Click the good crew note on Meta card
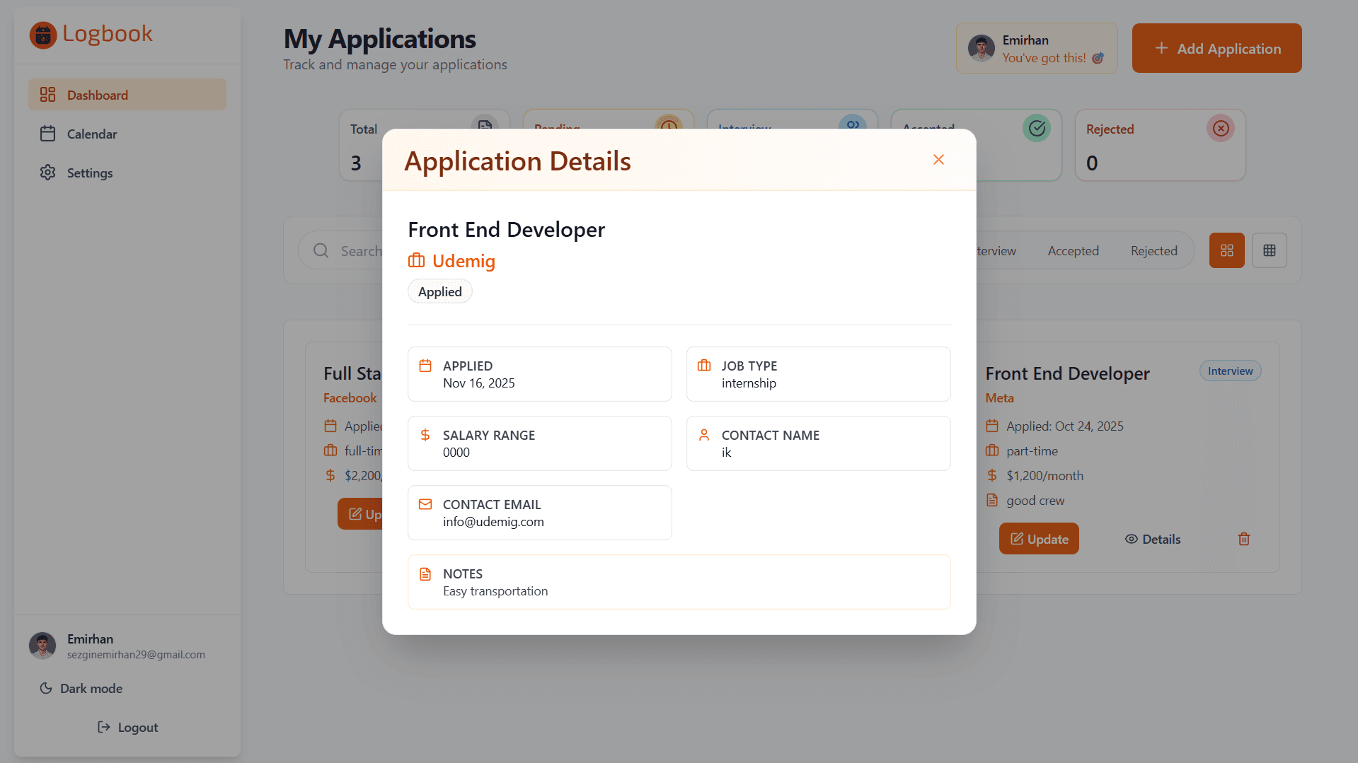Image resolution: width=1358 pixels, height=763 pixels. (1035, 501)
